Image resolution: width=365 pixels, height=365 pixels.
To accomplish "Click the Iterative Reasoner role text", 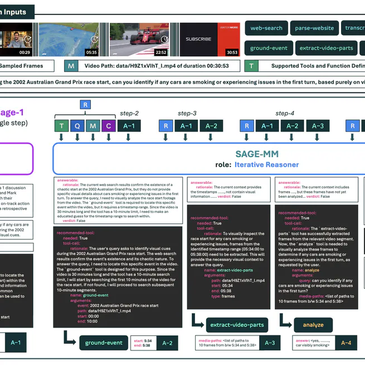I will pos(266,164).
